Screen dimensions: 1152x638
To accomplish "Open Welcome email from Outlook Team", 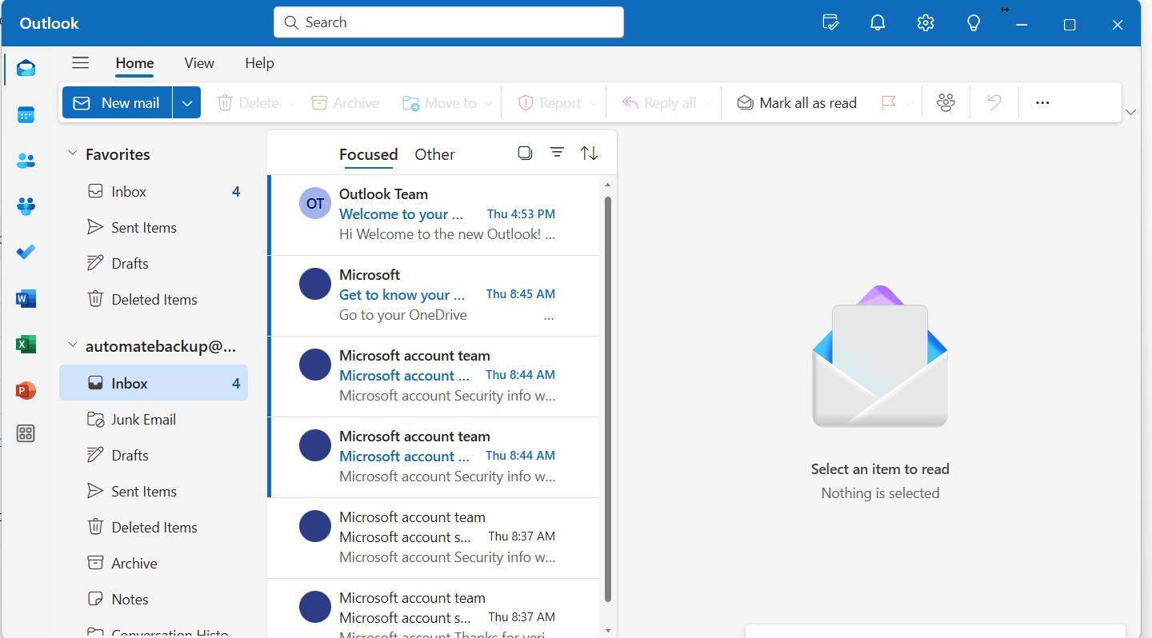I will (x=434, y=215).
